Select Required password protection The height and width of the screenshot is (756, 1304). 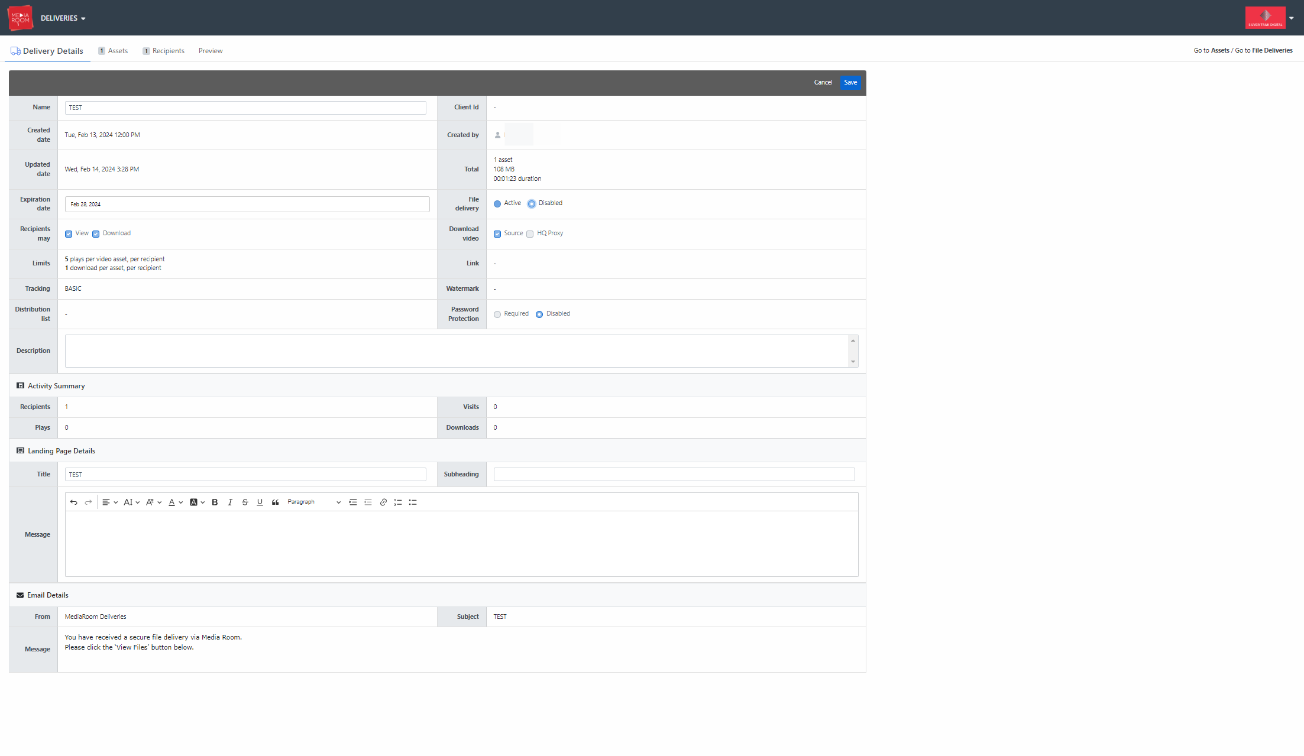click(x=497, y=314)
